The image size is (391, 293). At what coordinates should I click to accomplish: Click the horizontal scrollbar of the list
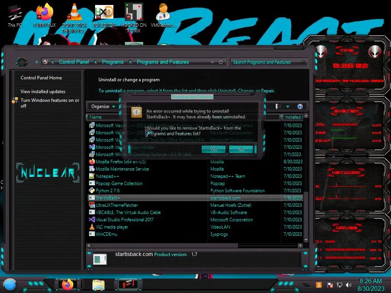165,245
